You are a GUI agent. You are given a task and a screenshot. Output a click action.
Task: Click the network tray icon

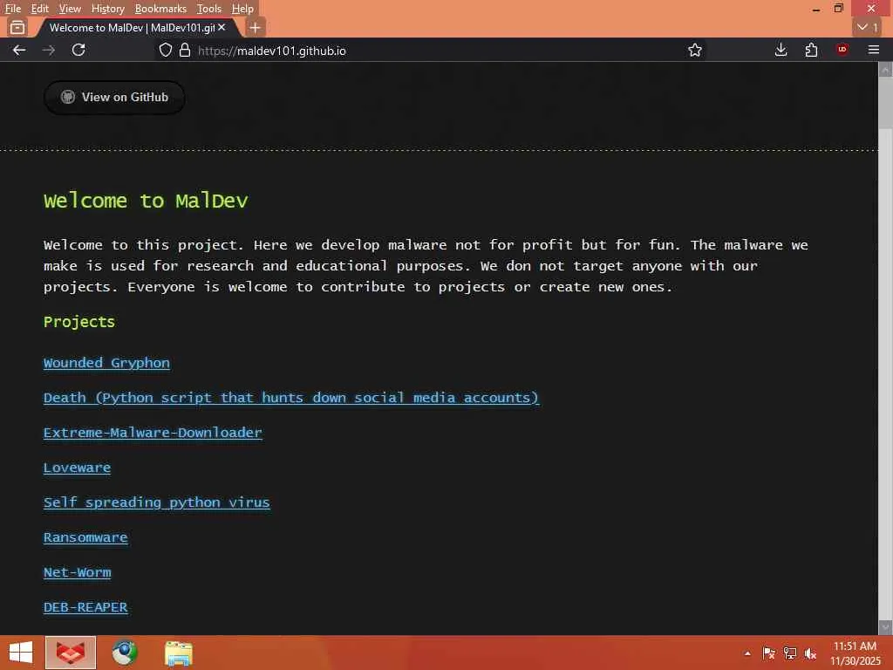coord(790,653)
